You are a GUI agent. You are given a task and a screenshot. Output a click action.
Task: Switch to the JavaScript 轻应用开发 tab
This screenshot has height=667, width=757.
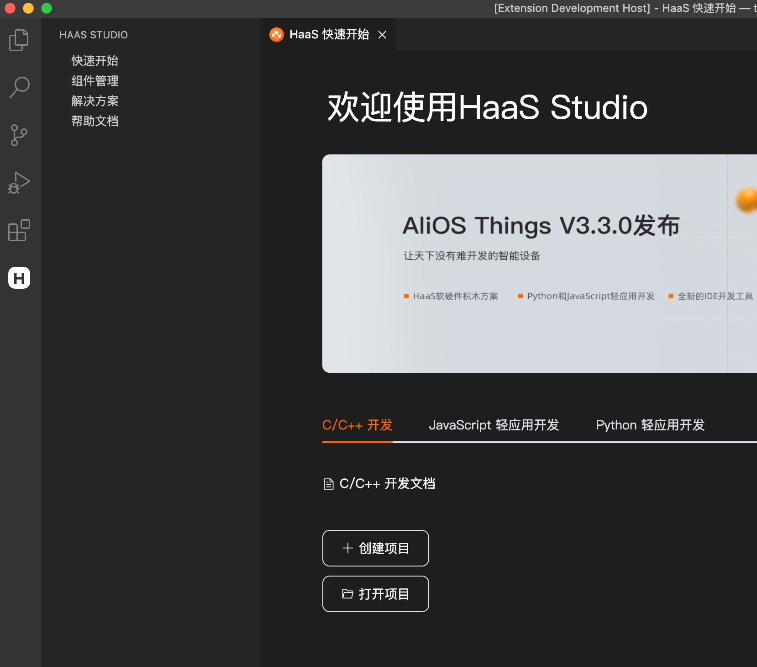point(494,425)
